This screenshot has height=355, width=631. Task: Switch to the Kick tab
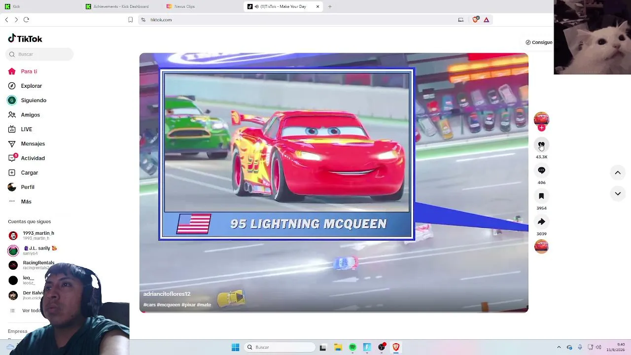40,6
